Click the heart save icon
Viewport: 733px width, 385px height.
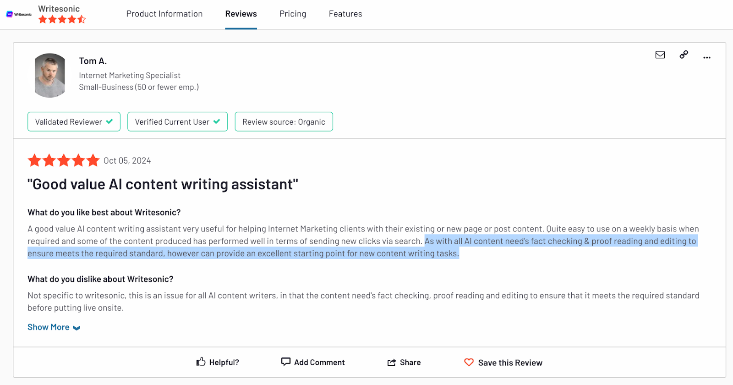coord(469,362)
